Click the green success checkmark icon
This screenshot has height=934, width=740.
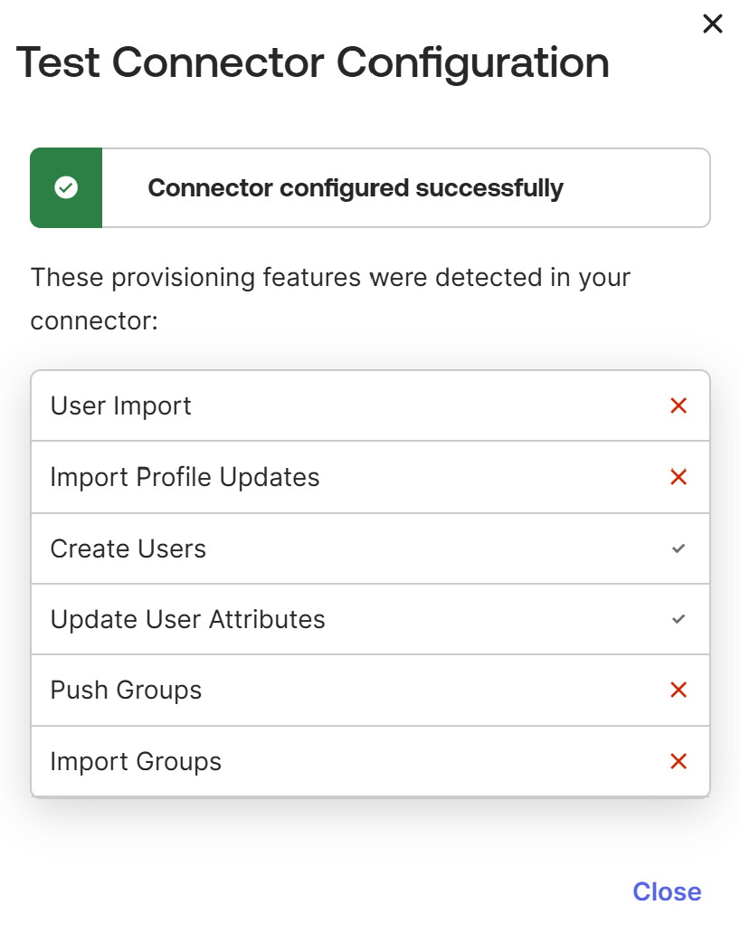(x=66, y=187)
